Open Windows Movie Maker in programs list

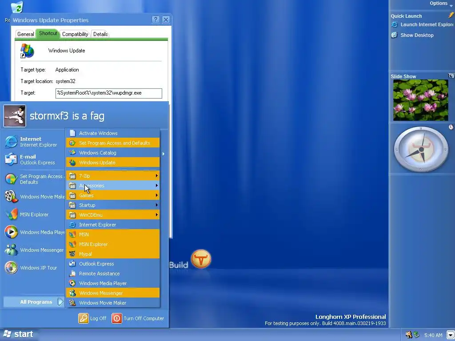(x=113, y=303)
